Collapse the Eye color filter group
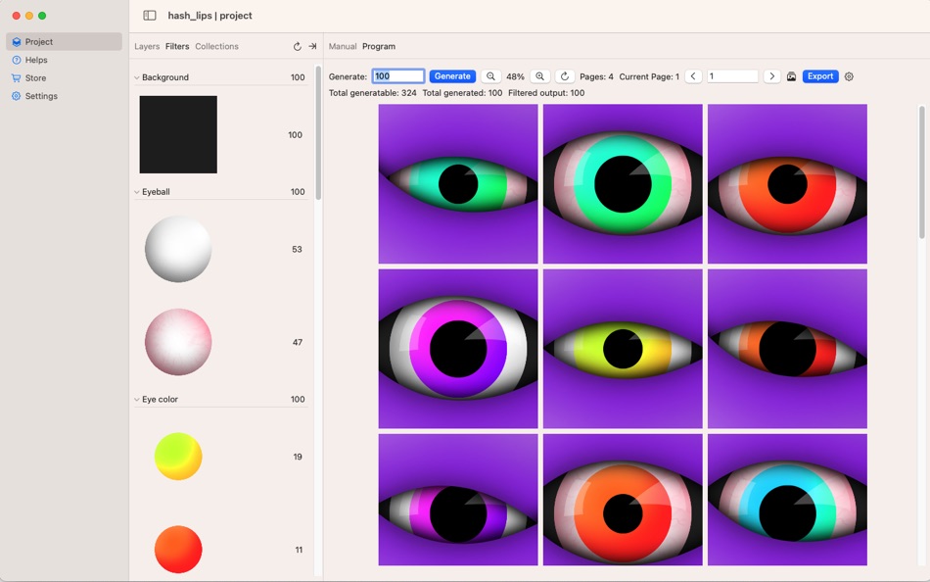 137,399
